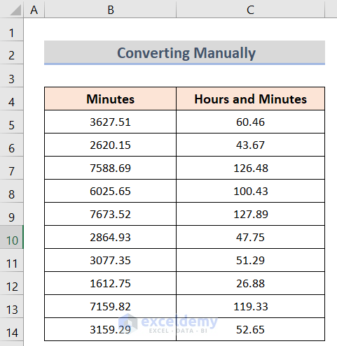Viewport: 337px width, 346px height.
Task: Select cell with 3159.29
Action: (x=110, y=329)
